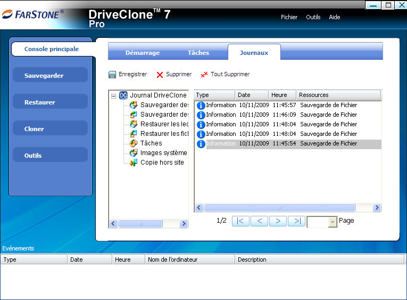Viewport: 407px width, 300px height.
Task: Click the second Sauvegarder de tree icon
Action: coord(134,115)
